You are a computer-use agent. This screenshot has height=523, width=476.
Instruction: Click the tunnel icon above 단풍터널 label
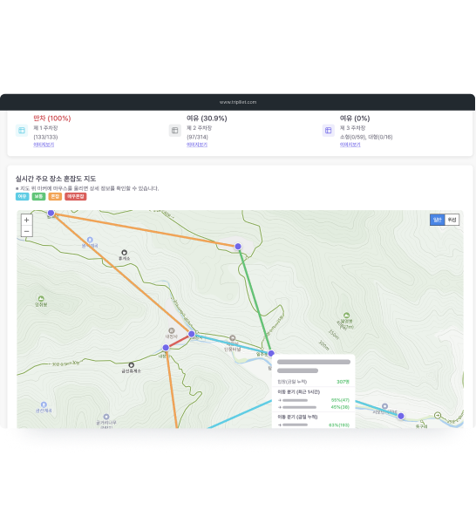[x=233, y=338]
